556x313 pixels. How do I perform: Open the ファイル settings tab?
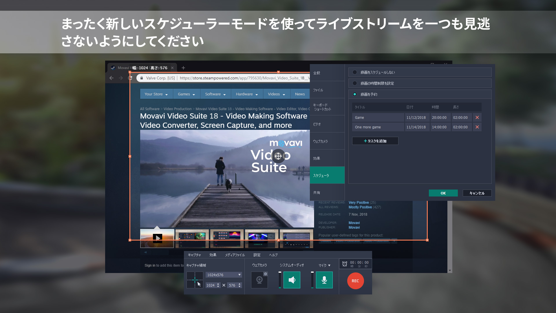coord(327,90)
